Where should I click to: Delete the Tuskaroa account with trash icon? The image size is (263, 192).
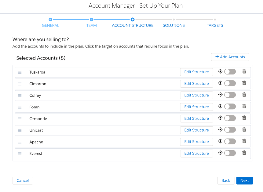point(244,72)
